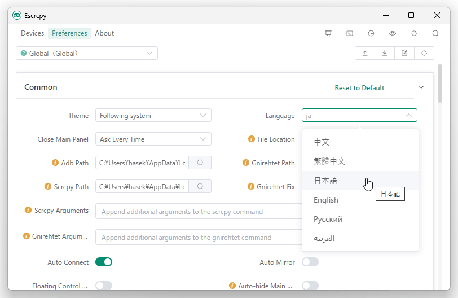Open the Theme dropdown
This screenshot has width=458, height=298.
point(153,116)
